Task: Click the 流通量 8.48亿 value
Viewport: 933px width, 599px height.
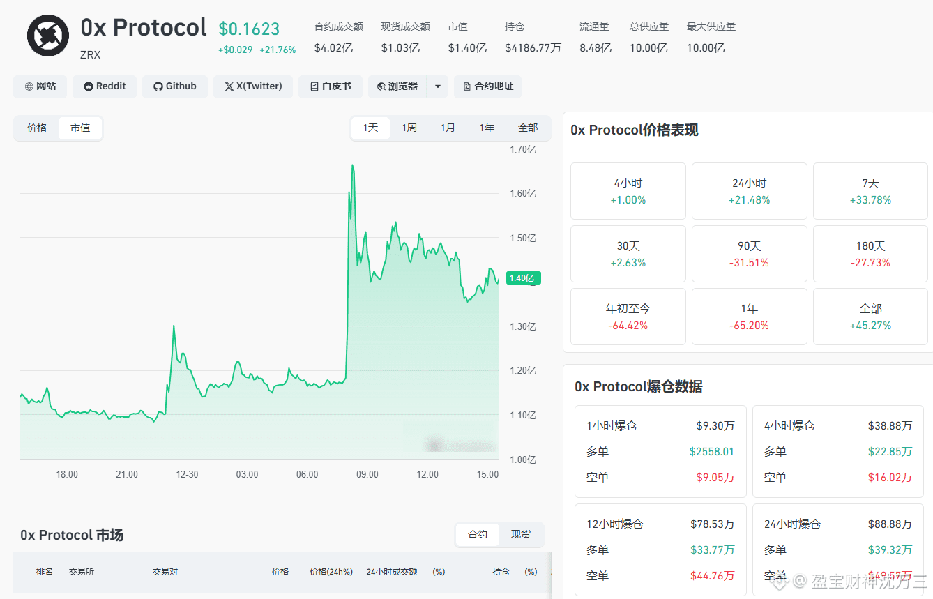Action: 596,48
